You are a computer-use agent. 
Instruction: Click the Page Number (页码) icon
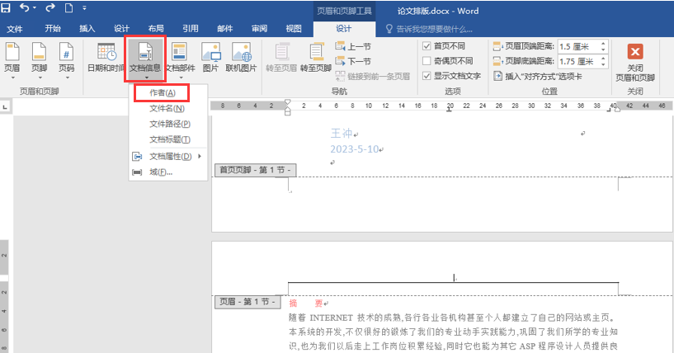tap(66, 58)
